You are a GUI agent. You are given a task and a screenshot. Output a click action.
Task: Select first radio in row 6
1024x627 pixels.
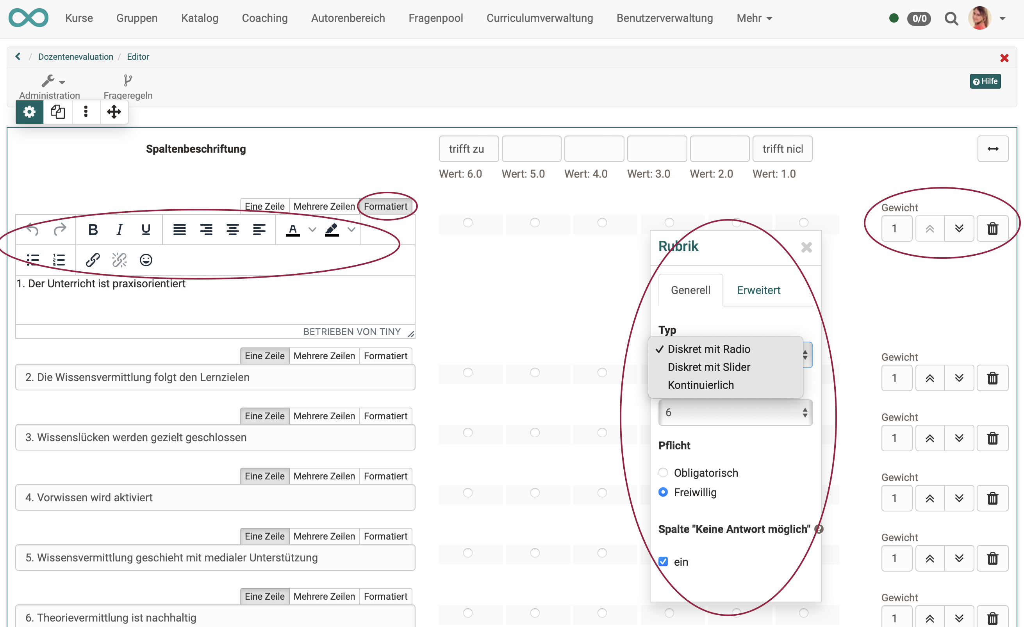tap(468, 613)
